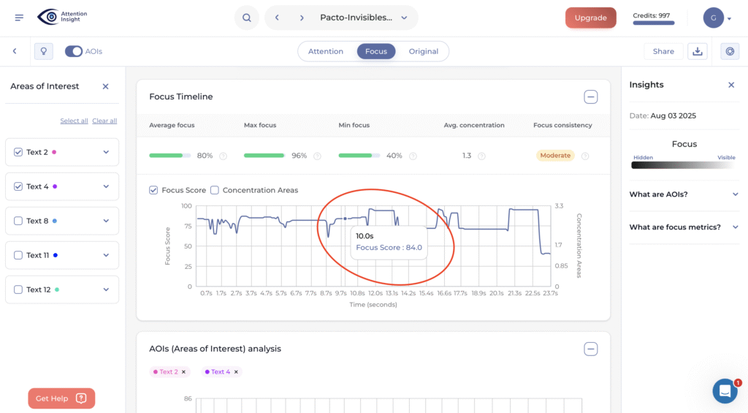This screenshot has height=413, width=748.
Task: Collapse the Focus Timeline panel
Action: tap(590, 97)
